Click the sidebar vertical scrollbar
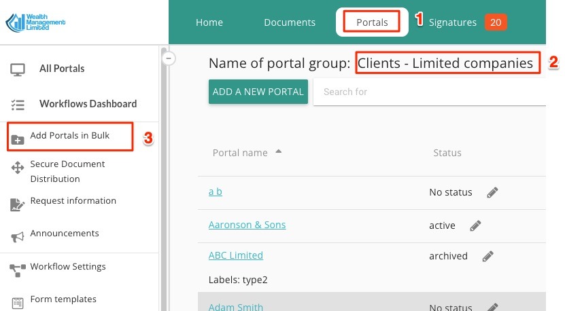Viewport: 565px width, 311px height. [x=162, y=177]
